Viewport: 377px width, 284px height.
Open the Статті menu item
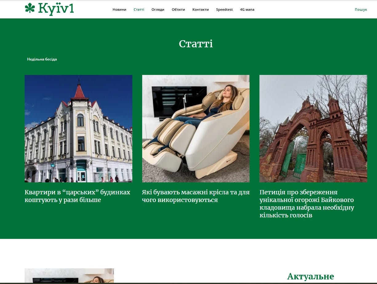(x=139, y=10)
